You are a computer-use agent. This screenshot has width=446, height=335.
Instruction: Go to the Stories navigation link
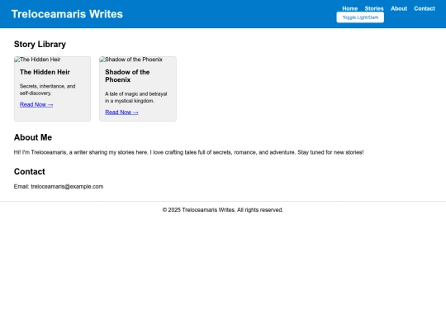pos(374,8)
